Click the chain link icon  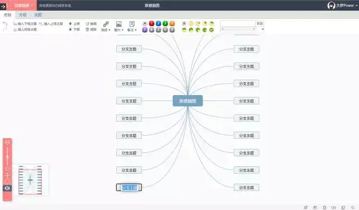[106, 24]
